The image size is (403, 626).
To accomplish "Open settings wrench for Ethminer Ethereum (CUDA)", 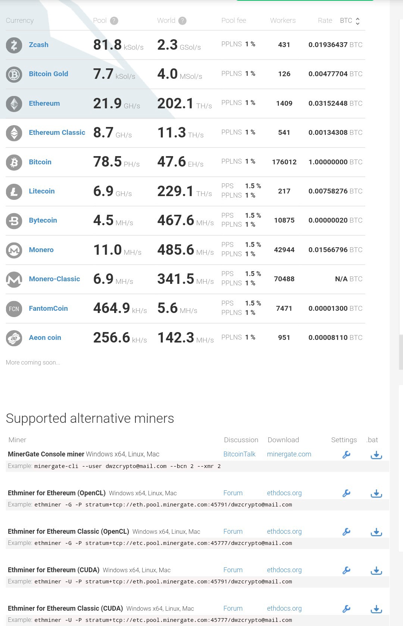I will click(x=346, y=570).
